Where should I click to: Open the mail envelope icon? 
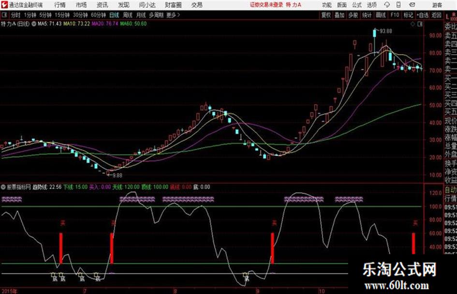(412, 5)
